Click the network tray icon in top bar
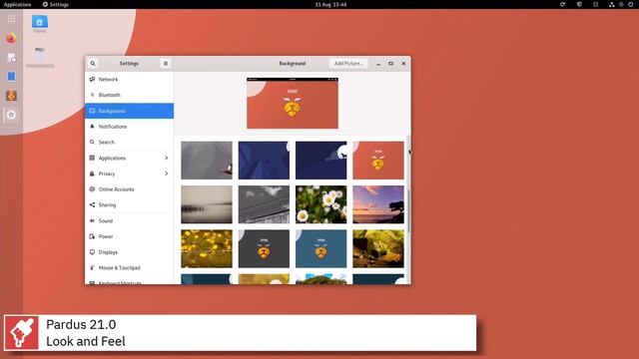 tap(611, 4)
